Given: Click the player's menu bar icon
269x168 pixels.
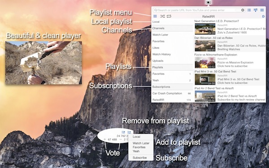Looking at the screenshot, I should (208, 2).
